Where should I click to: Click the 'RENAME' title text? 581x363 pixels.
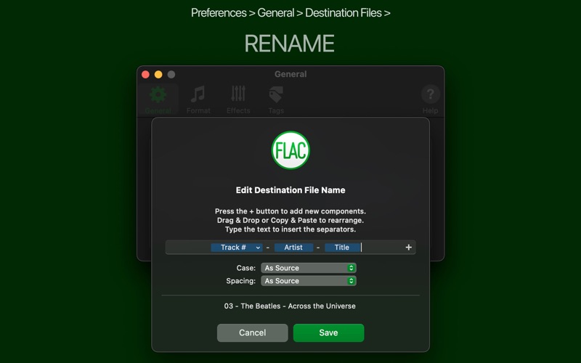289,44
